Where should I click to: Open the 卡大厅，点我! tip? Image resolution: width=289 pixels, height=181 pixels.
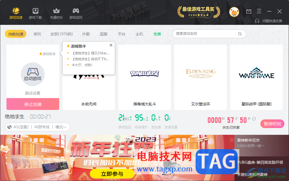[x=82, y=65]
